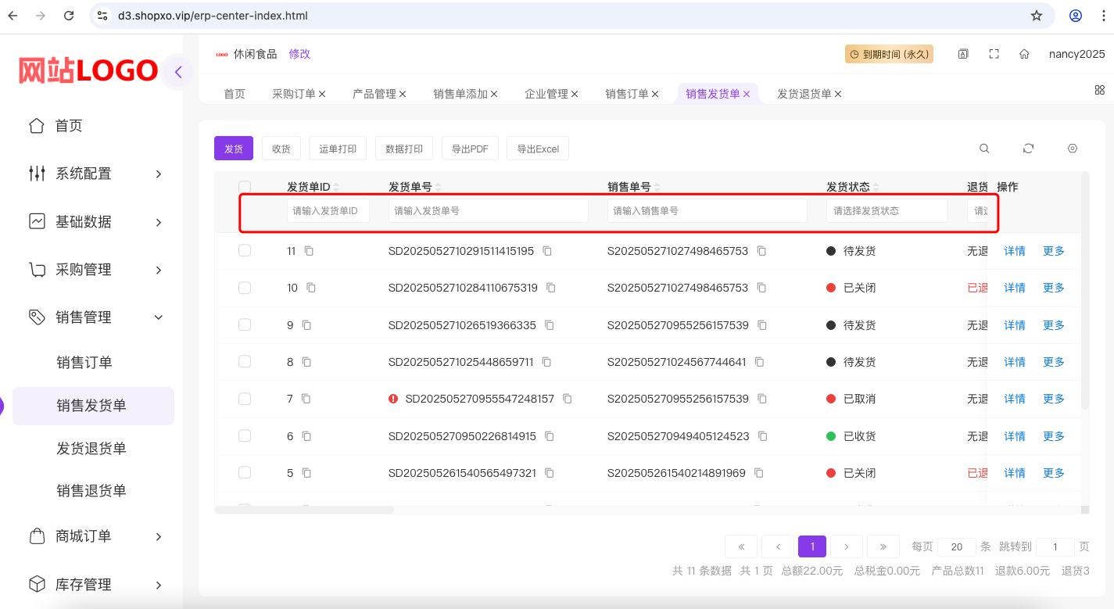Check the row with 发货单ID 11

(x=245, y=251)
